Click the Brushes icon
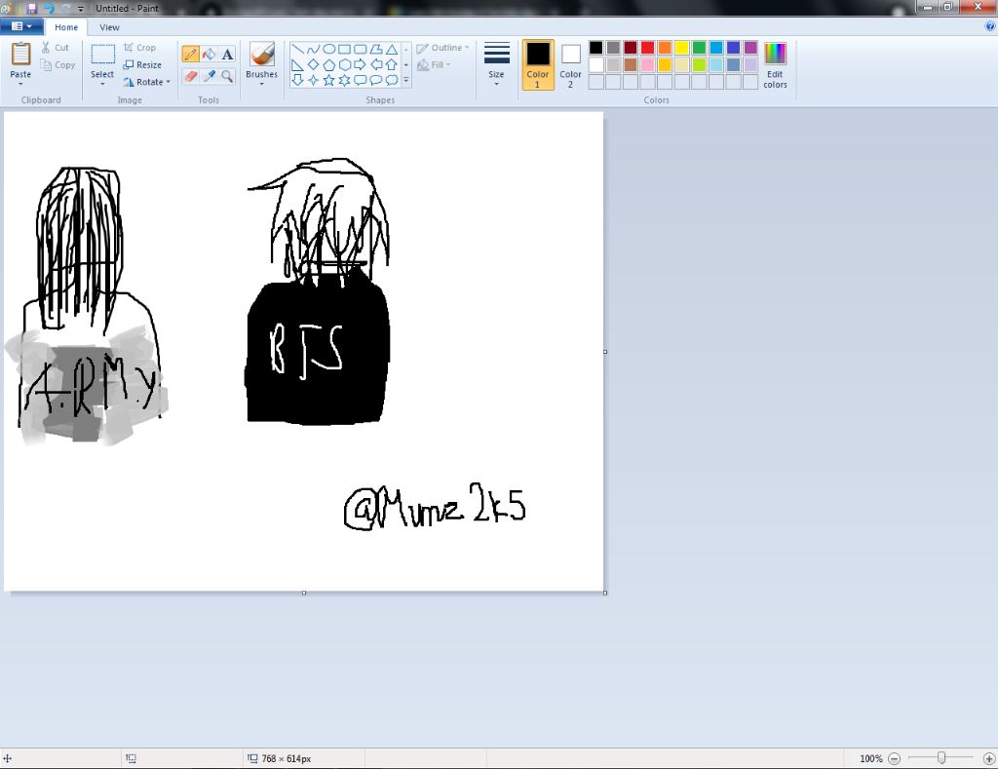Image resolution: width=998 pixels, height=769 pixels. [x=261, y=55]
